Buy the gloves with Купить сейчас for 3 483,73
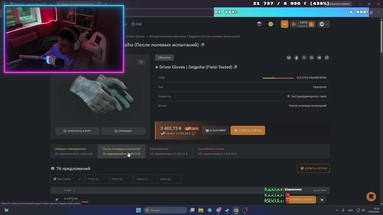This screenshot has height=215, width=383. pos(248,130)
